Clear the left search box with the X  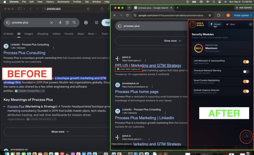(51, 22)
